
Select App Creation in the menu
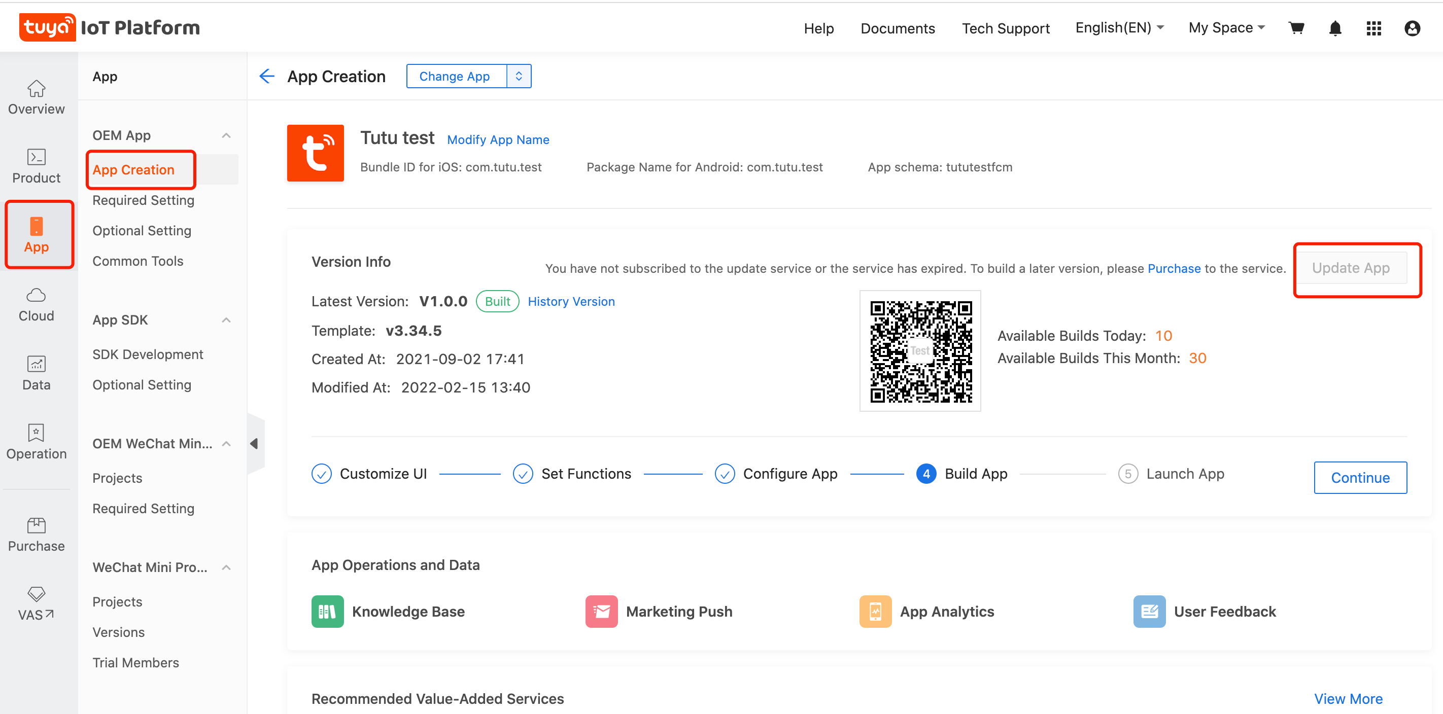[133, 170]
